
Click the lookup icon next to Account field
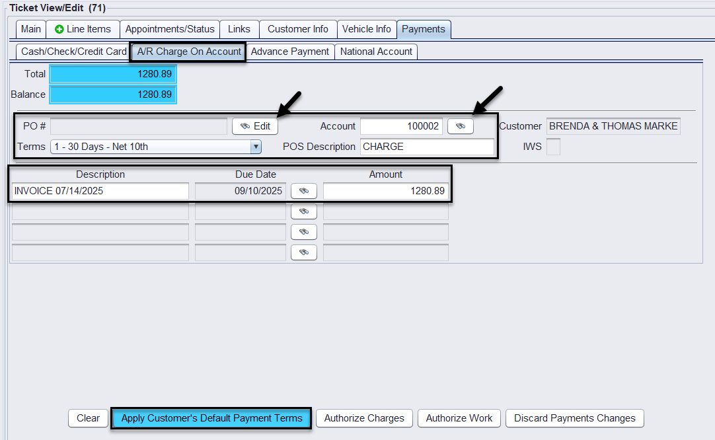pos(460,126)
